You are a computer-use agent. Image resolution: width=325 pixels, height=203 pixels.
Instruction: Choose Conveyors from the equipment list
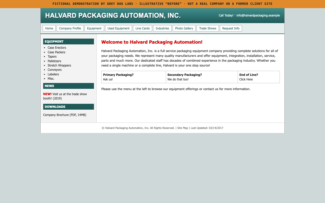tap(55, 70)
